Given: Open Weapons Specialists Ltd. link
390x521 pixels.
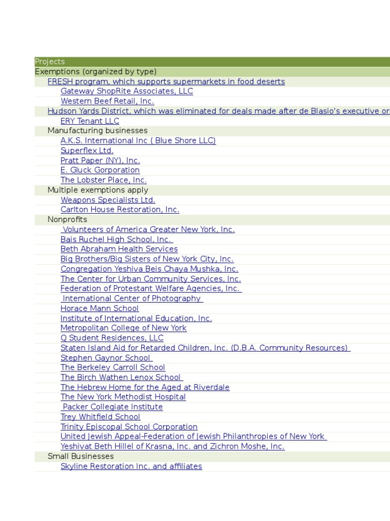Looking at the screenshot, I should (x=108, y=200).
